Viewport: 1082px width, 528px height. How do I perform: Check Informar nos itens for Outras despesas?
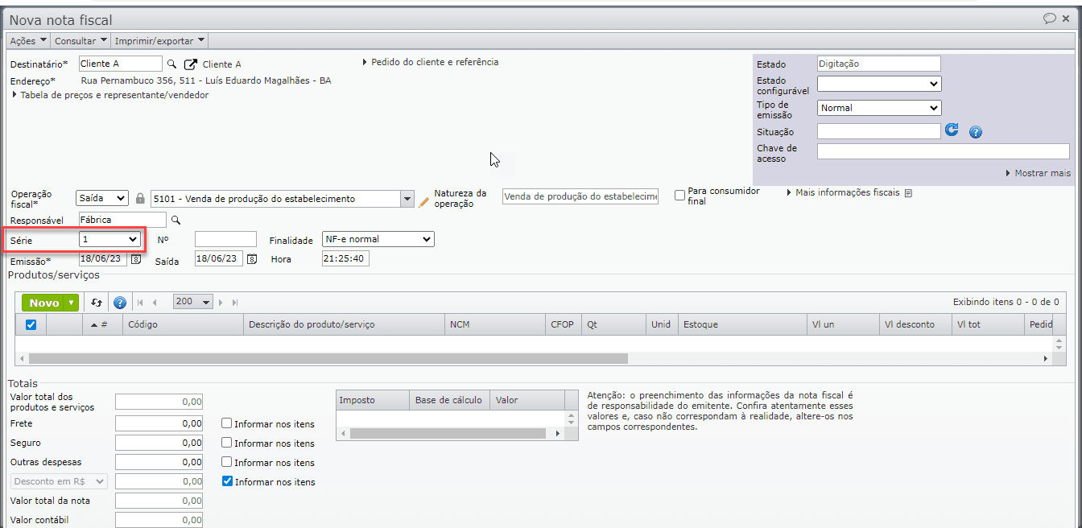[x=227, y=462]
